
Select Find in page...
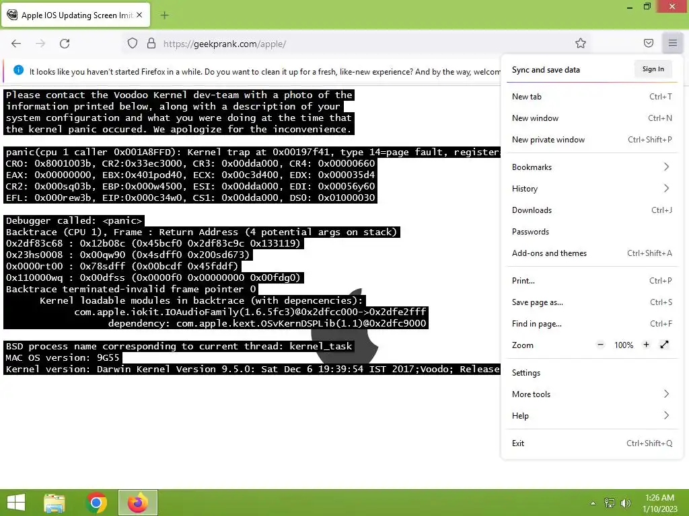(592, 324)
